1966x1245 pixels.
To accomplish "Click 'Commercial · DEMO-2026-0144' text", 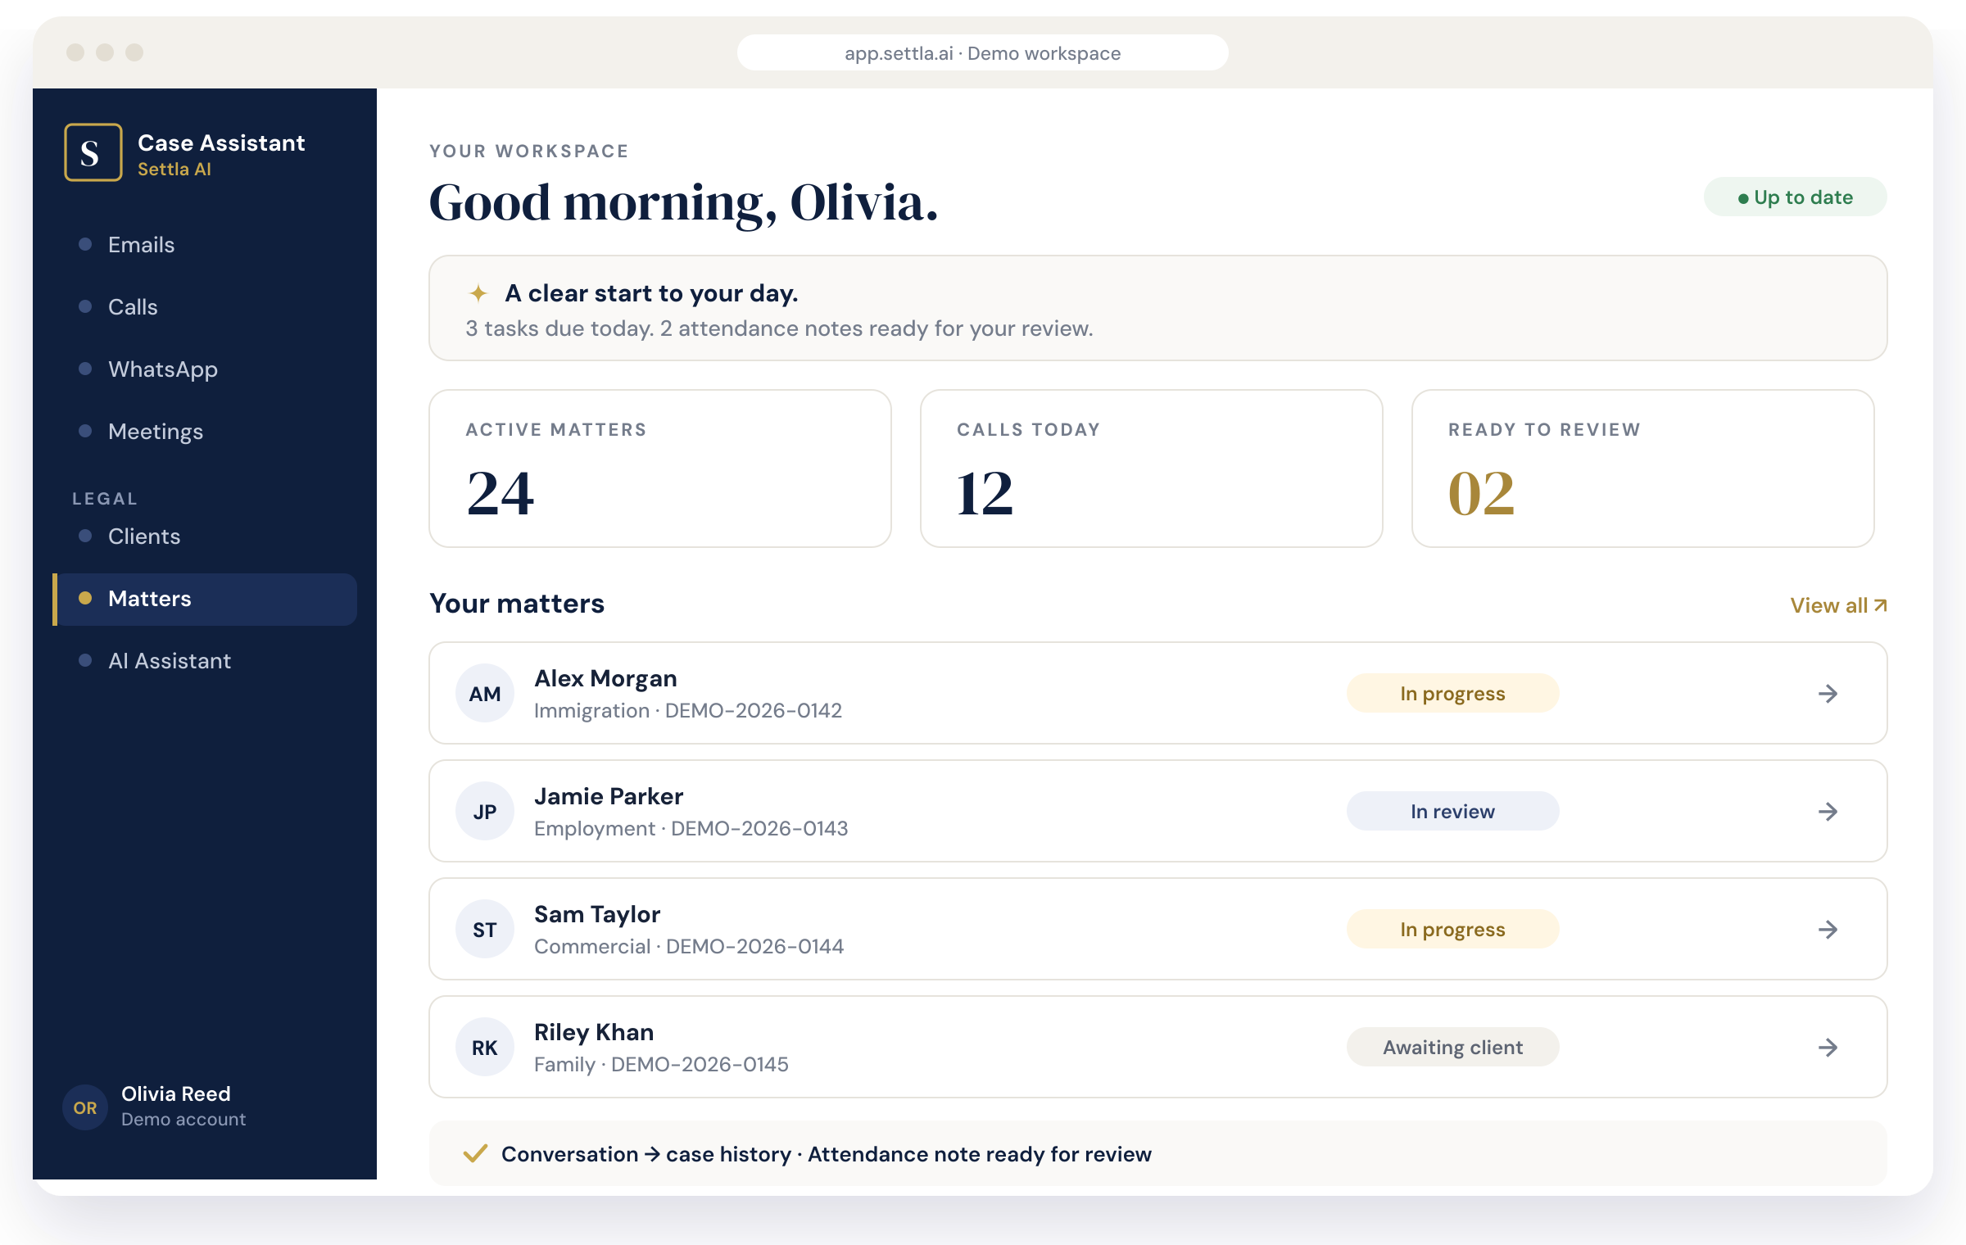I will (689, 947).
